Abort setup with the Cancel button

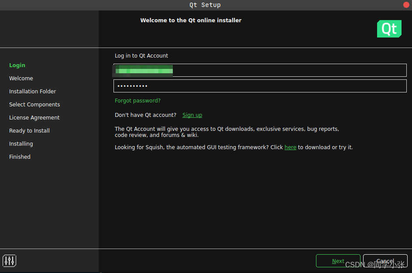[385, 261]
